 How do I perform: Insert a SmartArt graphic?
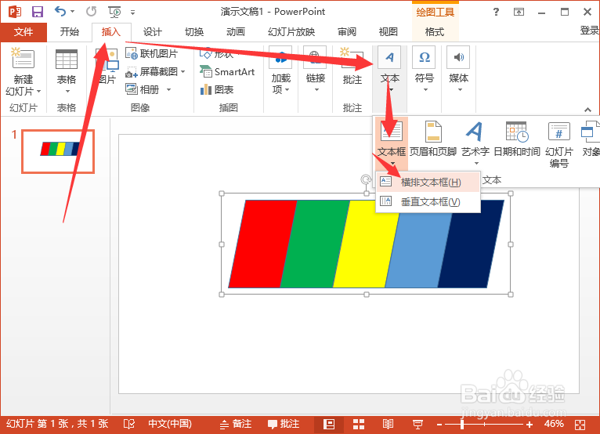[227, 71]
